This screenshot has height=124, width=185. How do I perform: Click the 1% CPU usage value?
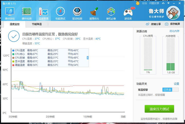[x=148, y=72]
